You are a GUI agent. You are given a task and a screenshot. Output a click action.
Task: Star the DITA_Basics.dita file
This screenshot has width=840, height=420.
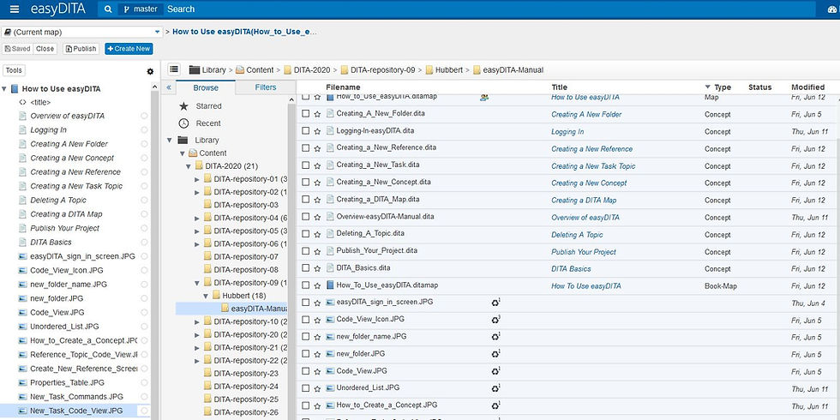click(317, 268)
